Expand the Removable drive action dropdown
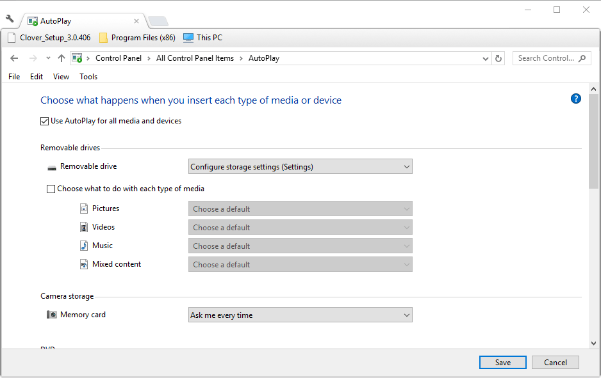The width and height of the screenshot is (601, 378). click(x=300, y=167)
